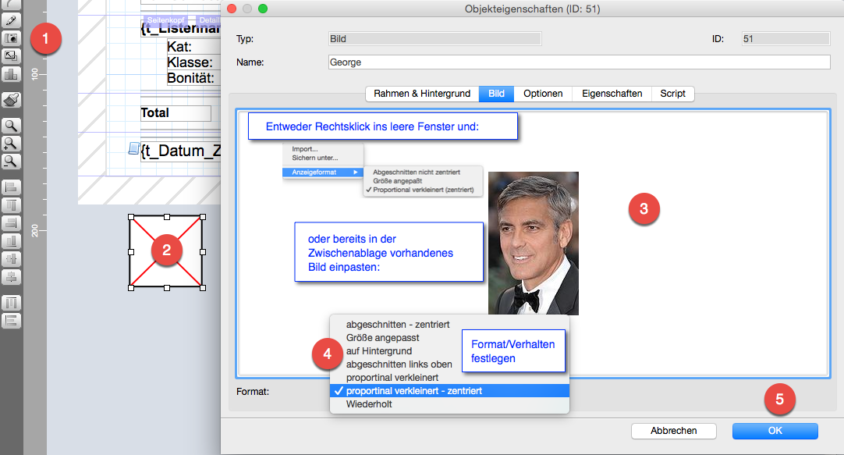This screenshot has width=844, height=455.
Task: Click the script icon beside t_Datum field
Action: coord(133,148)
